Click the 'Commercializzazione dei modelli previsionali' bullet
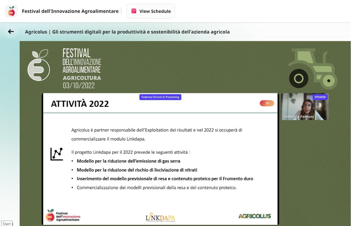Image resolution: width=351 pixels, height=226 pixels. 157,188
